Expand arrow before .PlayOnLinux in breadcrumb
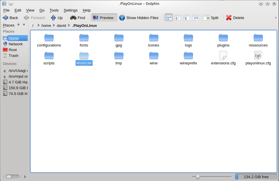 click(x=69, y=25)
